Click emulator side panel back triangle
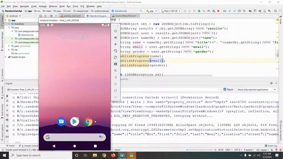This screenshot has height=159, width=283. pos(115,77)
